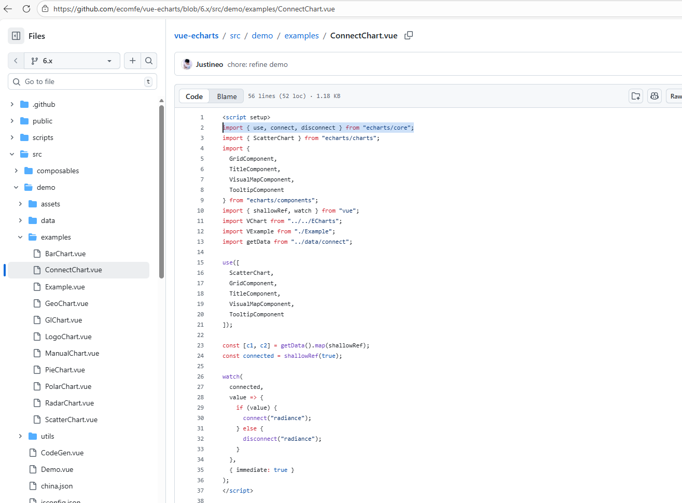Add a file with the plus icon
This screenshot has width=682, height=503.
click(133, 61)
